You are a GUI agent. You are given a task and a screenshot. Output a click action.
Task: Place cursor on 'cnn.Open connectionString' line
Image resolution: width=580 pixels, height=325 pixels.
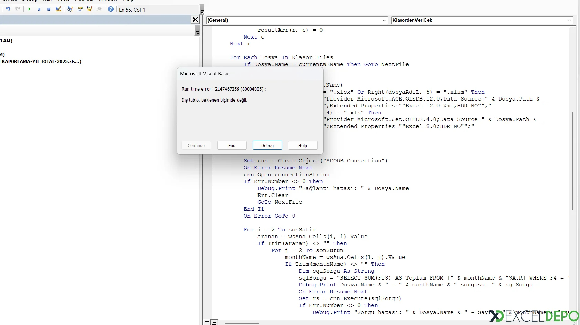287,175
